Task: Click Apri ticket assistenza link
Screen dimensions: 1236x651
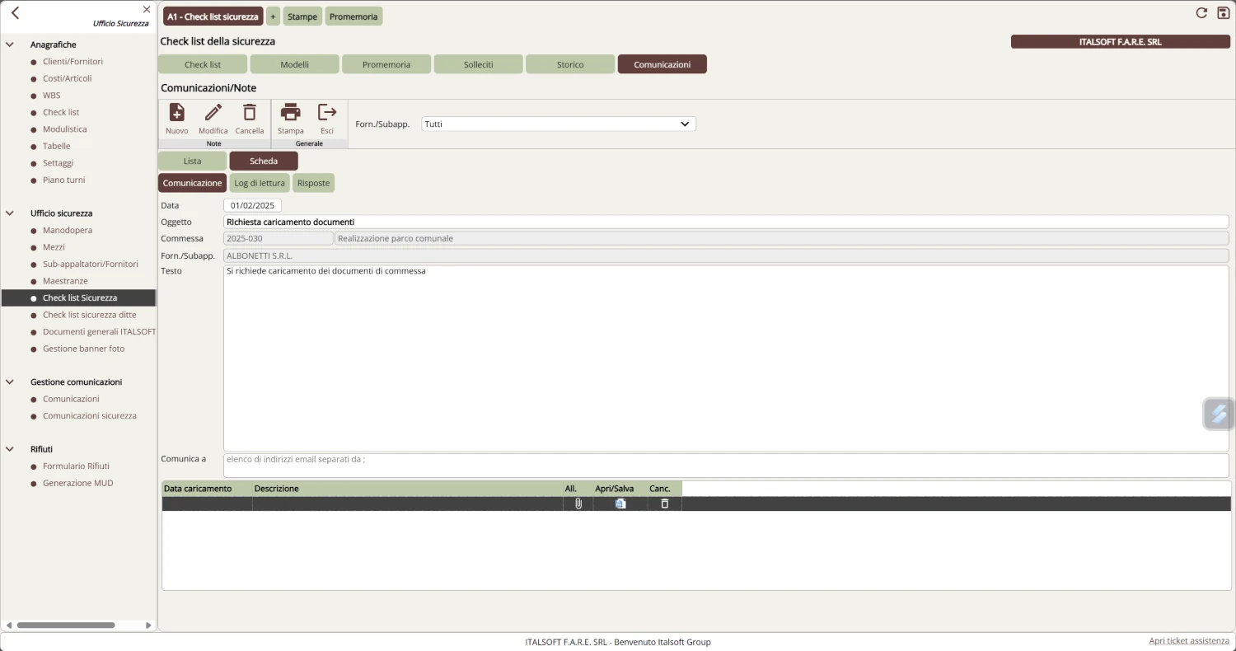Action: point(1188,641)
